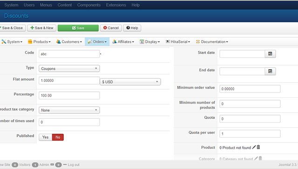Delete Category using its trash icon
298x169 pixels.
(260, 158)
